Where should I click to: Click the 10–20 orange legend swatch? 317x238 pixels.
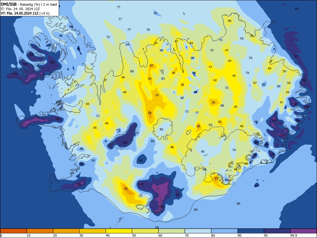point(40,231)
